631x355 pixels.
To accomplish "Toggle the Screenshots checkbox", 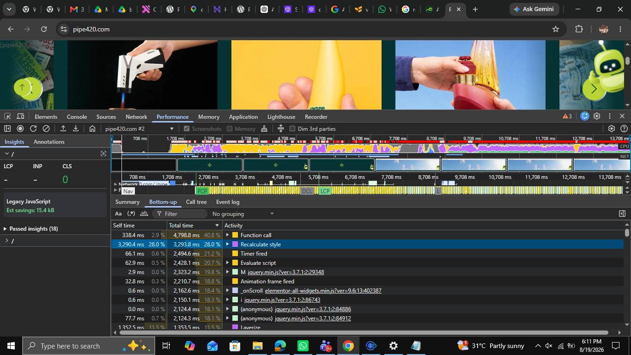I will pyautogui.click(x=187, y=129).
